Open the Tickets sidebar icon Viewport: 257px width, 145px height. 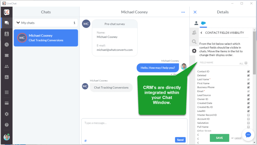coord(7,55)
